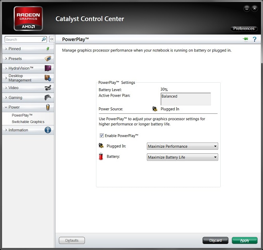Expand the Gaming section
The height and width of the screenshot is (250, 263).
[x=28, y=97]
